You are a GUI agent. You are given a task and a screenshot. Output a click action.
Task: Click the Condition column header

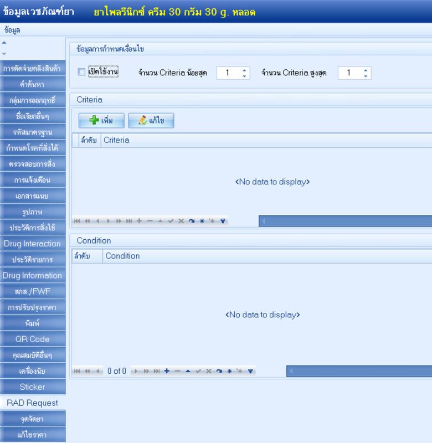pos(268,256)
